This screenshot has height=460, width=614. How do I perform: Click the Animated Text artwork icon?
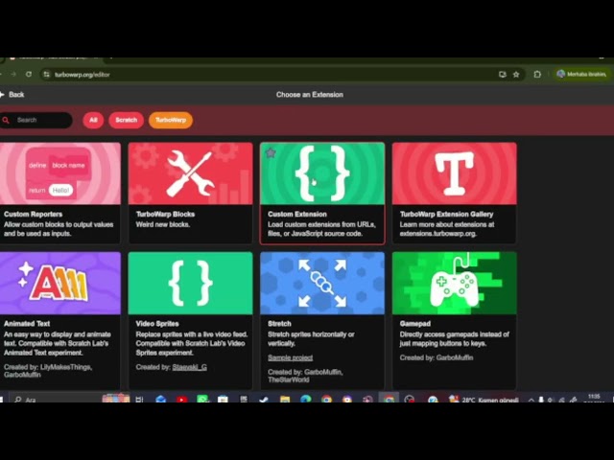pos(54,283)
